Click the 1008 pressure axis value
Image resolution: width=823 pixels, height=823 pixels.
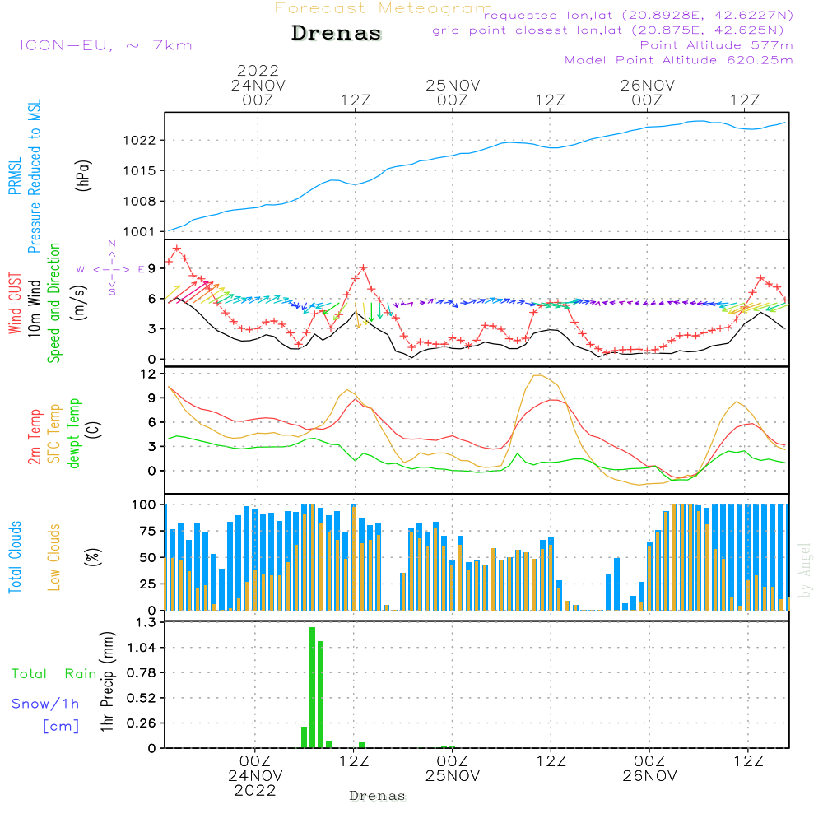click(x=139, y=202)
